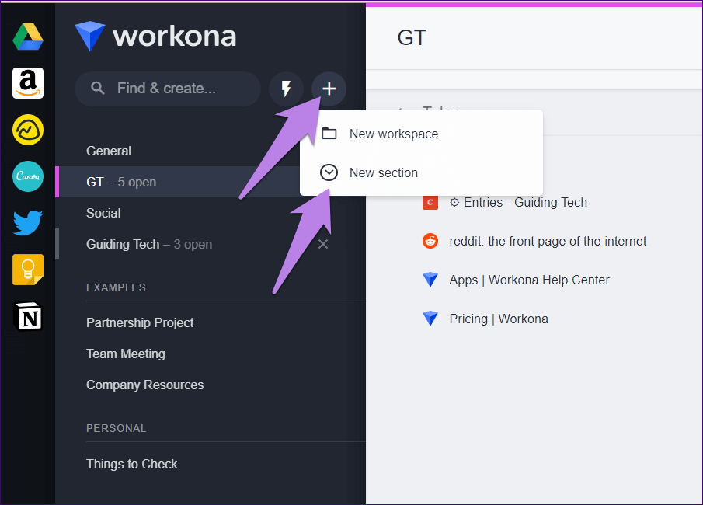Viewport: 703px width, 505px height.
Task: Click the red favicon next to Entries
Action: click(430, 202)
